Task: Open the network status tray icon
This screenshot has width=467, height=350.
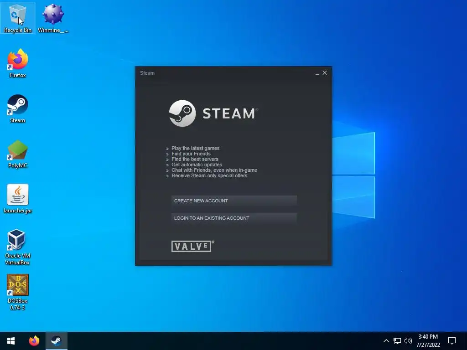Action: [397, 341]
